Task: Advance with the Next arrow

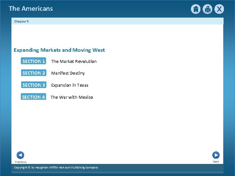Action: coord(216,155)
